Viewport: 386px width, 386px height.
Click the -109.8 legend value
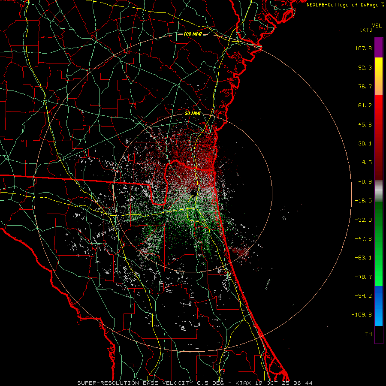[x=362, y=315]
